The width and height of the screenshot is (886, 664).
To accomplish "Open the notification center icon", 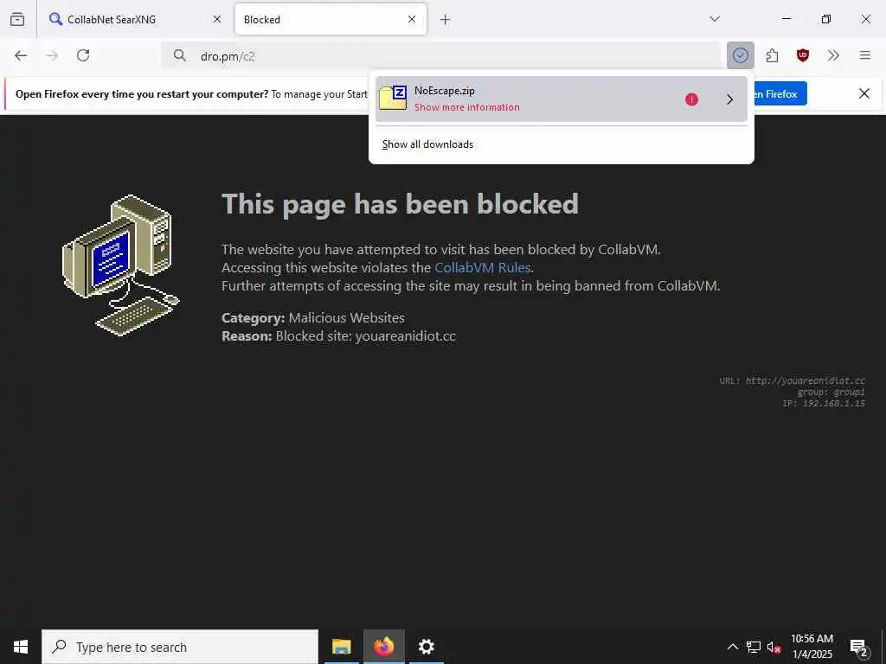I will (x=859, y=647).
